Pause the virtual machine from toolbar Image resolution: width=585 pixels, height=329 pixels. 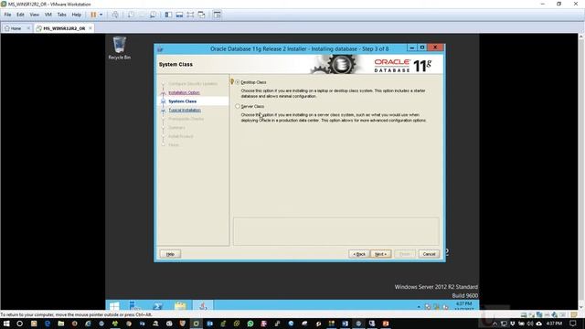point(93,15)
